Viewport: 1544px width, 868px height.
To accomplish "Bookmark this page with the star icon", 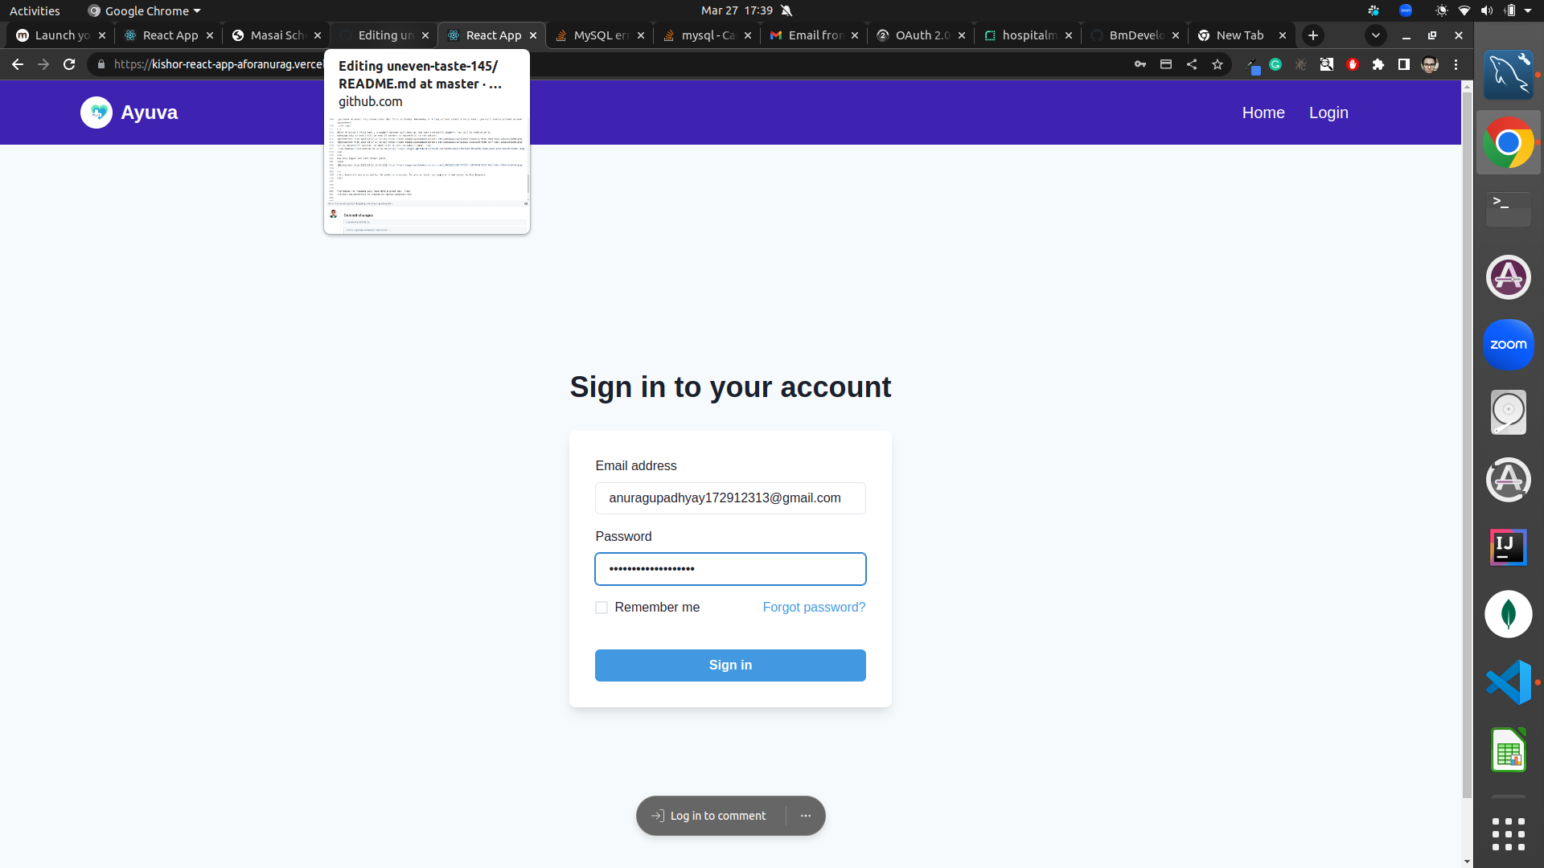I will [x=1217, y=64].
